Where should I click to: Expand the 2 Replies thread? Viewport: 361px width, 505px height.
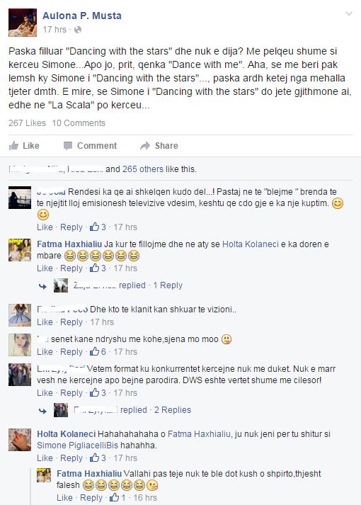(x=173, y=410)
